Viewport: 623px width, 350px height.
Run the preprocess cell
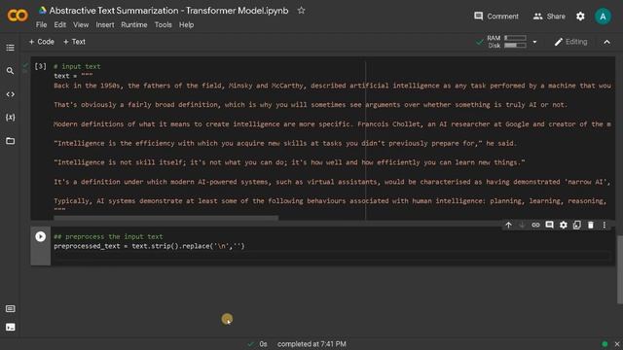click(x=40, y=236)
